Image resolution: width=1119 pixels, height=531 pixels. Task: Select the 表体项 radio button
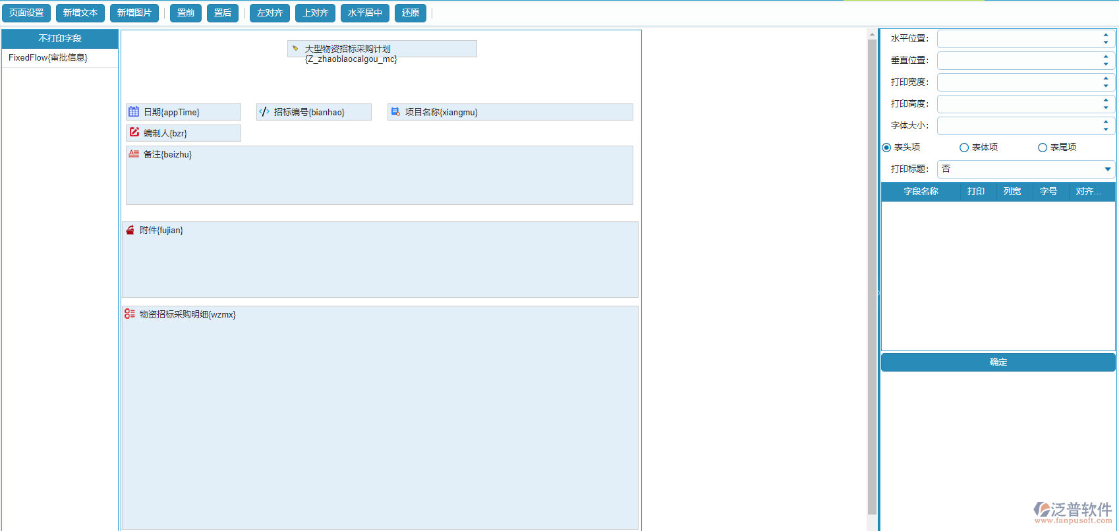click(x=964, y=148)
